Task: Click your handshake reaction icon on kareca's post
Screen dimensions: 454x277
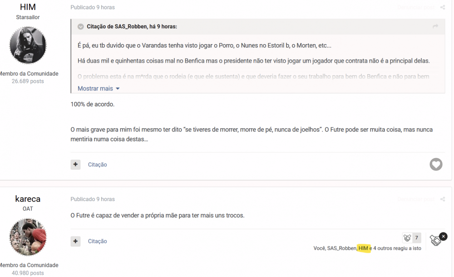Action: (434, 241)
